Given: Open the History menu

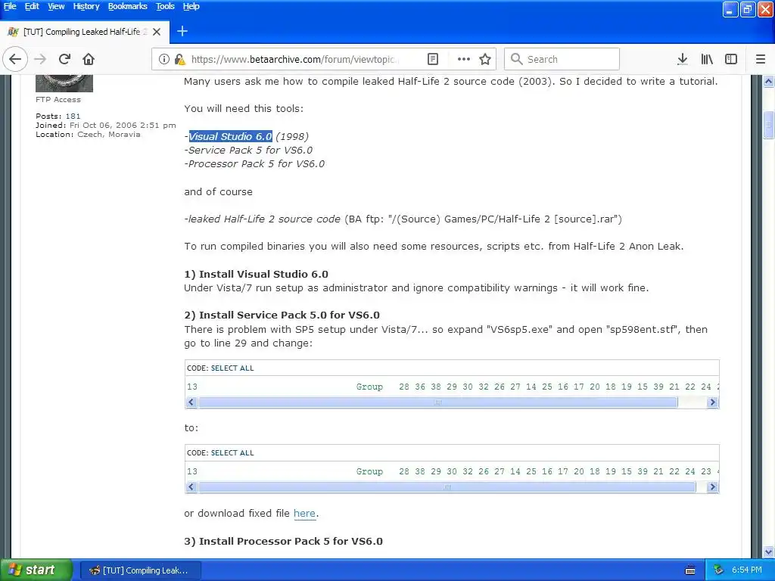Looking at the screenshot, I should coord(86,6).
